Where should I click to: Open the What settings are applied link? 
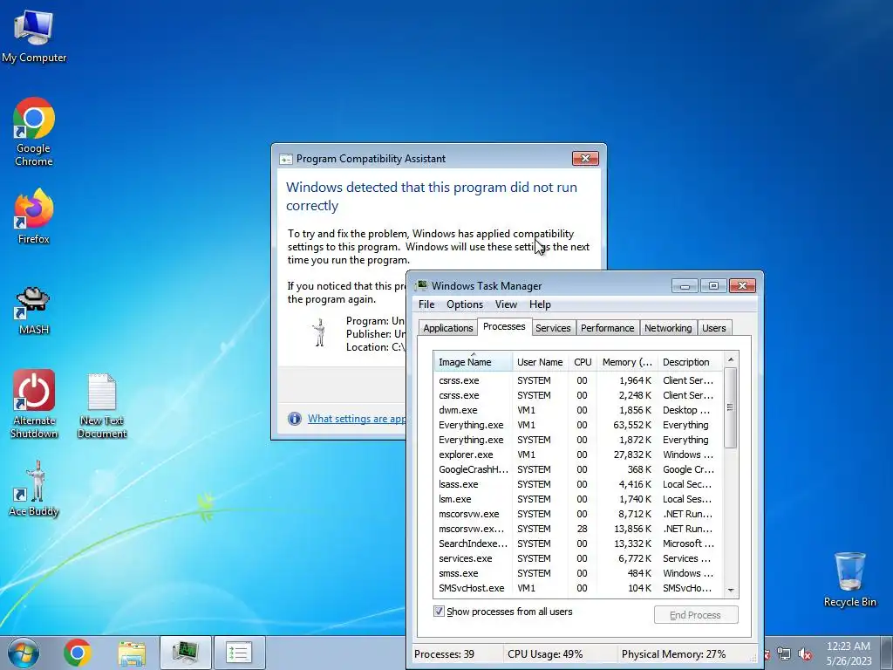click(x=357, y=419)
